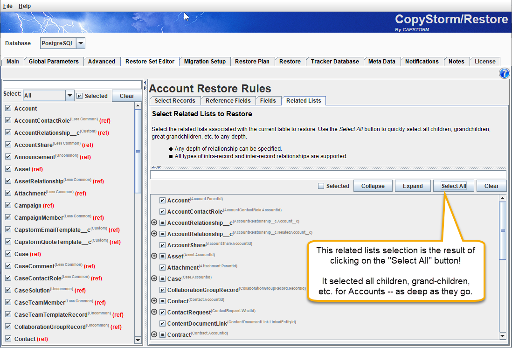The image size is (512, 348).
Task: Expand the Contract related list node
Action: 154,334
